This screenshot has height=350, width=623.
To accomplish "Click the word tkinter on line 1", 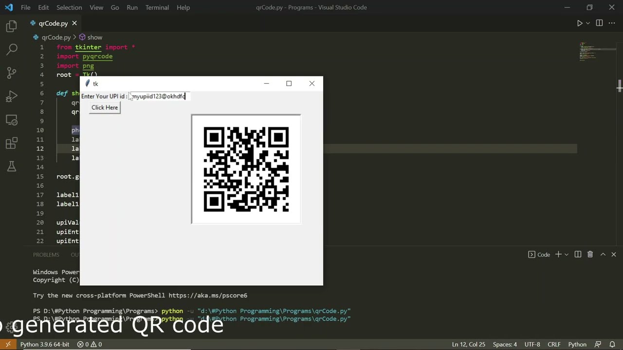I will coord(88,47).
